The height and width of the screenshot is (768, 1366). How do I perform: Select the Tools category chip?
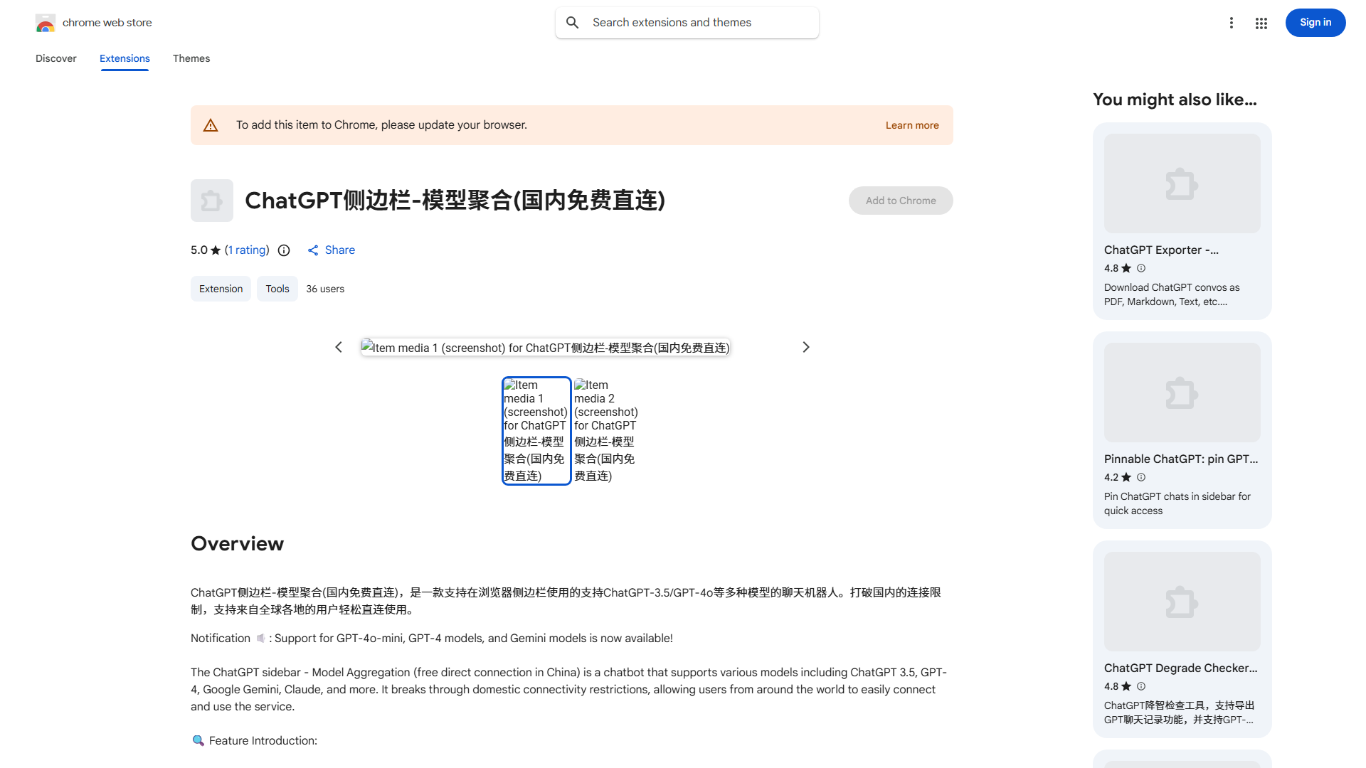coord(277,289)
